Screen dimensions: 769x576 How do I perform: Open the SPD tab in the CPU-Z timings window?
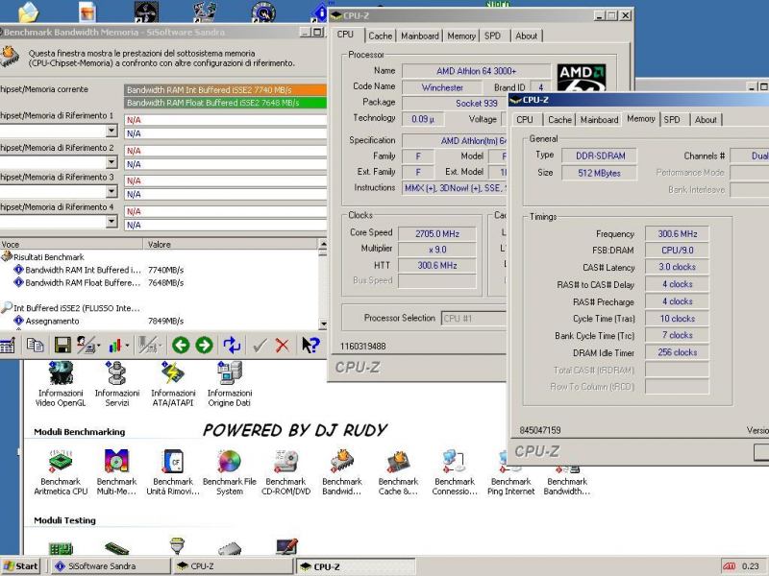[x=672, y=119]
